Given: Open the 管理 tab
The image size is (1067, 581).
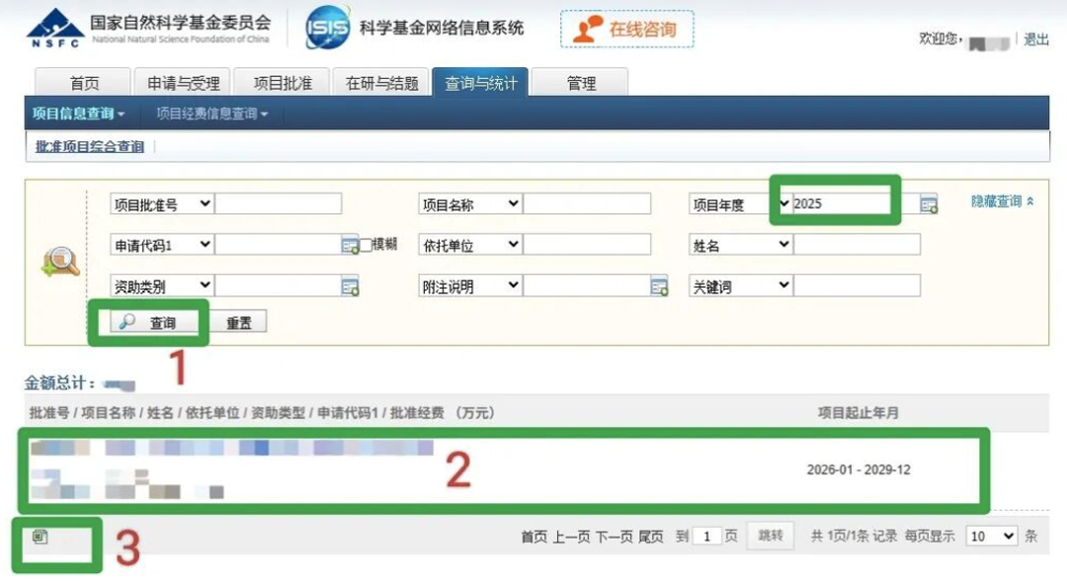Looking at the screenshot, I should click(x=580, y=82).
